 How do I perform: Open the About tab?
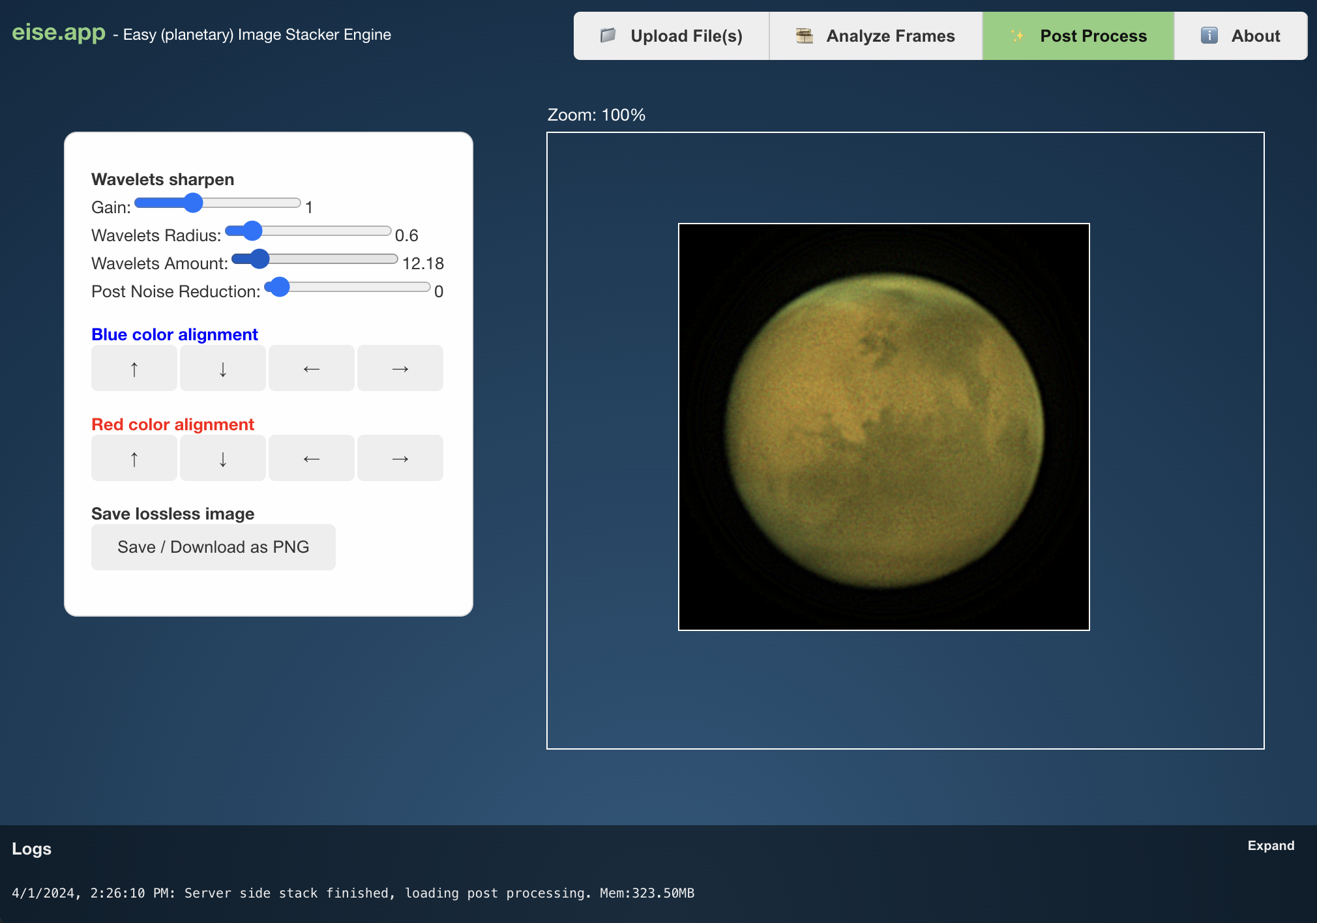coord(1241,36)
